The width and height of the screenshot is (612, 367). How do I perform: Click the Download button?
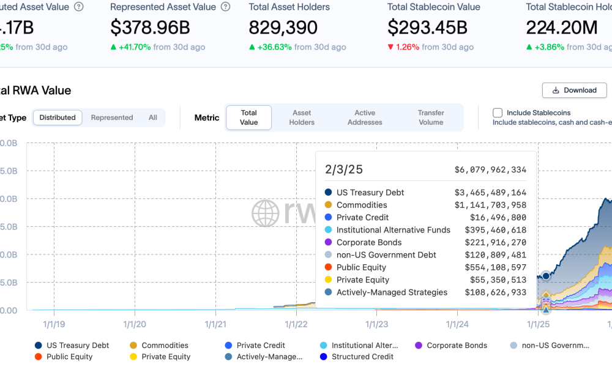coord(574,90)
